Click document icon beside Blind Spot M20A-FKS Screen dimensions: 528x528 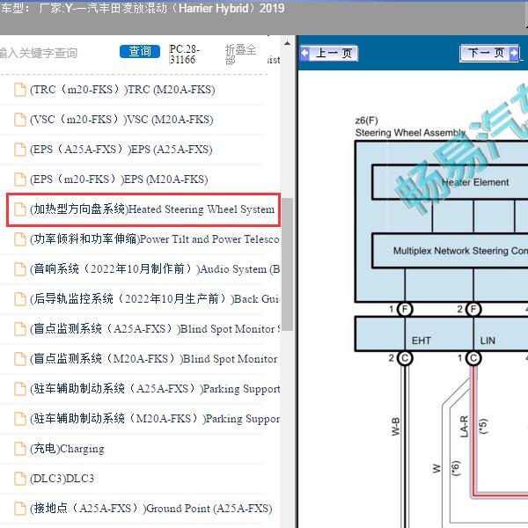point(20,359)
